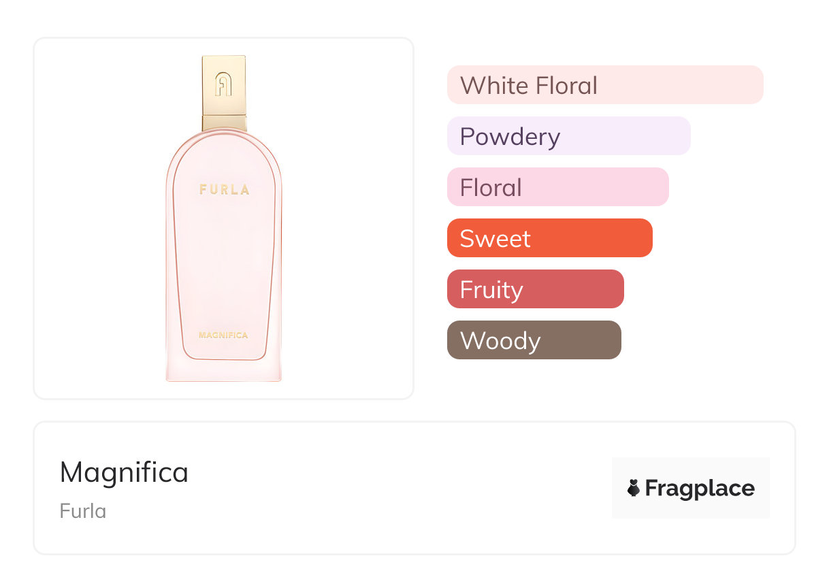
Task: Open the Magnifica fragrance title
Action: (124, 472)
